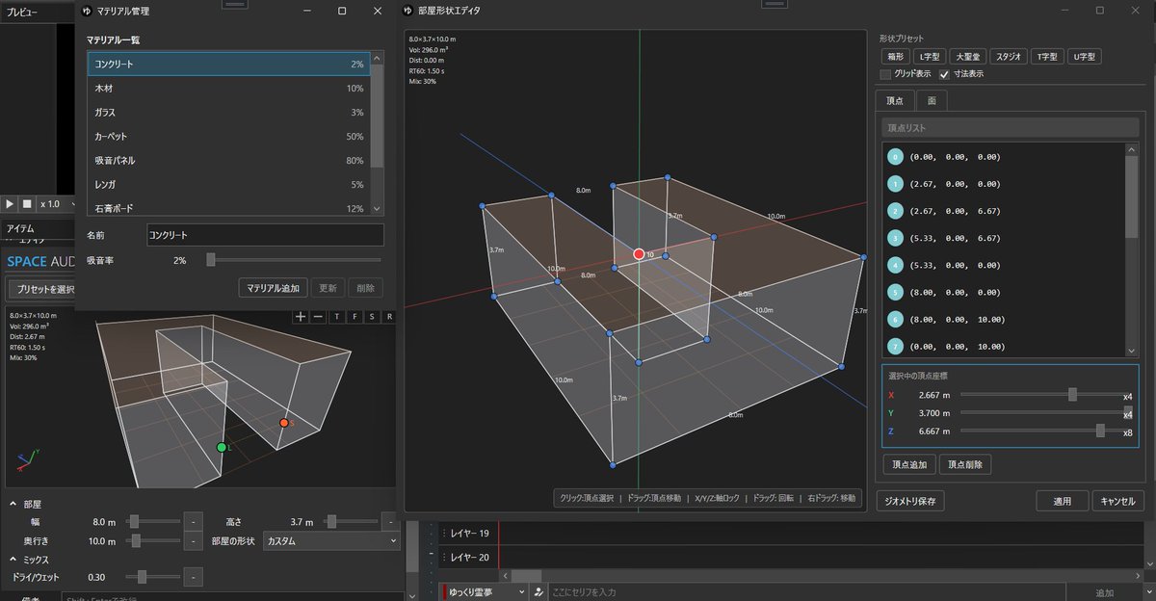The height and width of the screenshot is (601, 1156).
Task: Apply the 箱形 shape preset
Action: click(x=894, y=57)
